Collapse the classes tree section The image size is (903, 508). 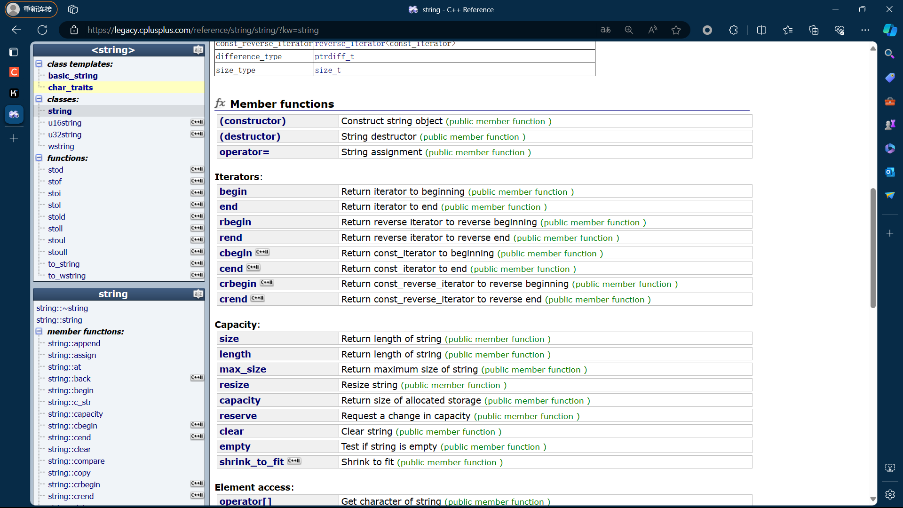[x=39, y=99]
